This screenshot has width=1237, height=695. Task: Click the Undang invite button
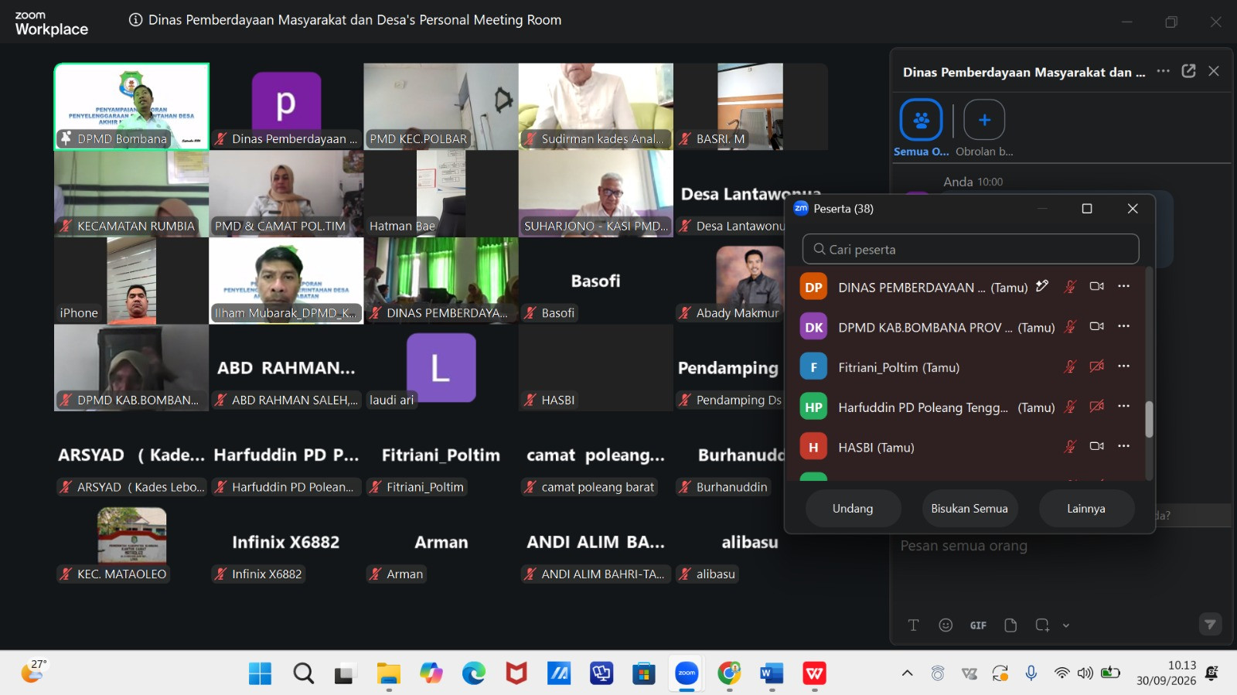[x=853, y=509]
